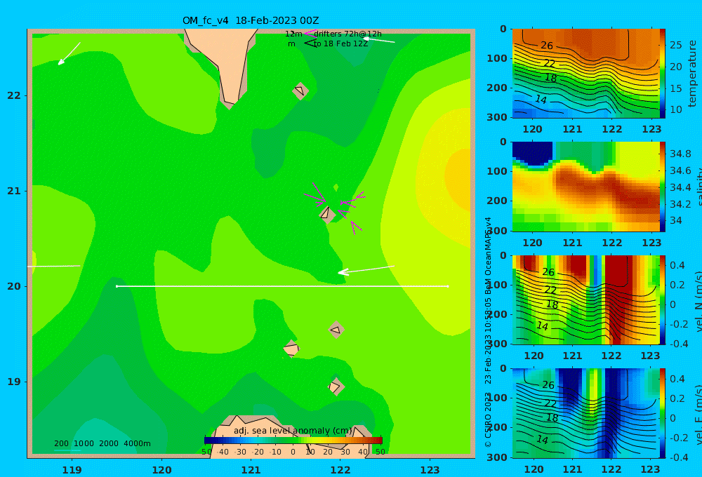702x477 pixels.
Task: Click the longitude tick '123' on the main map
Action: tap(430, 470)
